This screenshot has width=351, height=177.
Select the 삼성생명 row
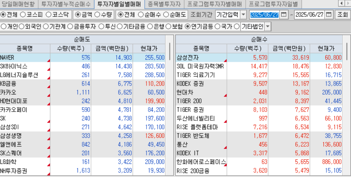82,136
